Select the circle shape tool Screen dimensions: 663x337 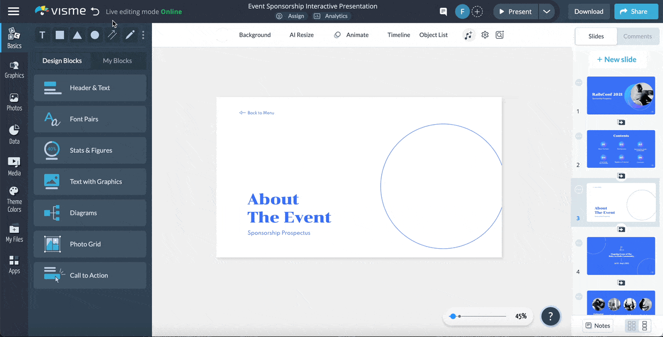click(x=95, y=35)
